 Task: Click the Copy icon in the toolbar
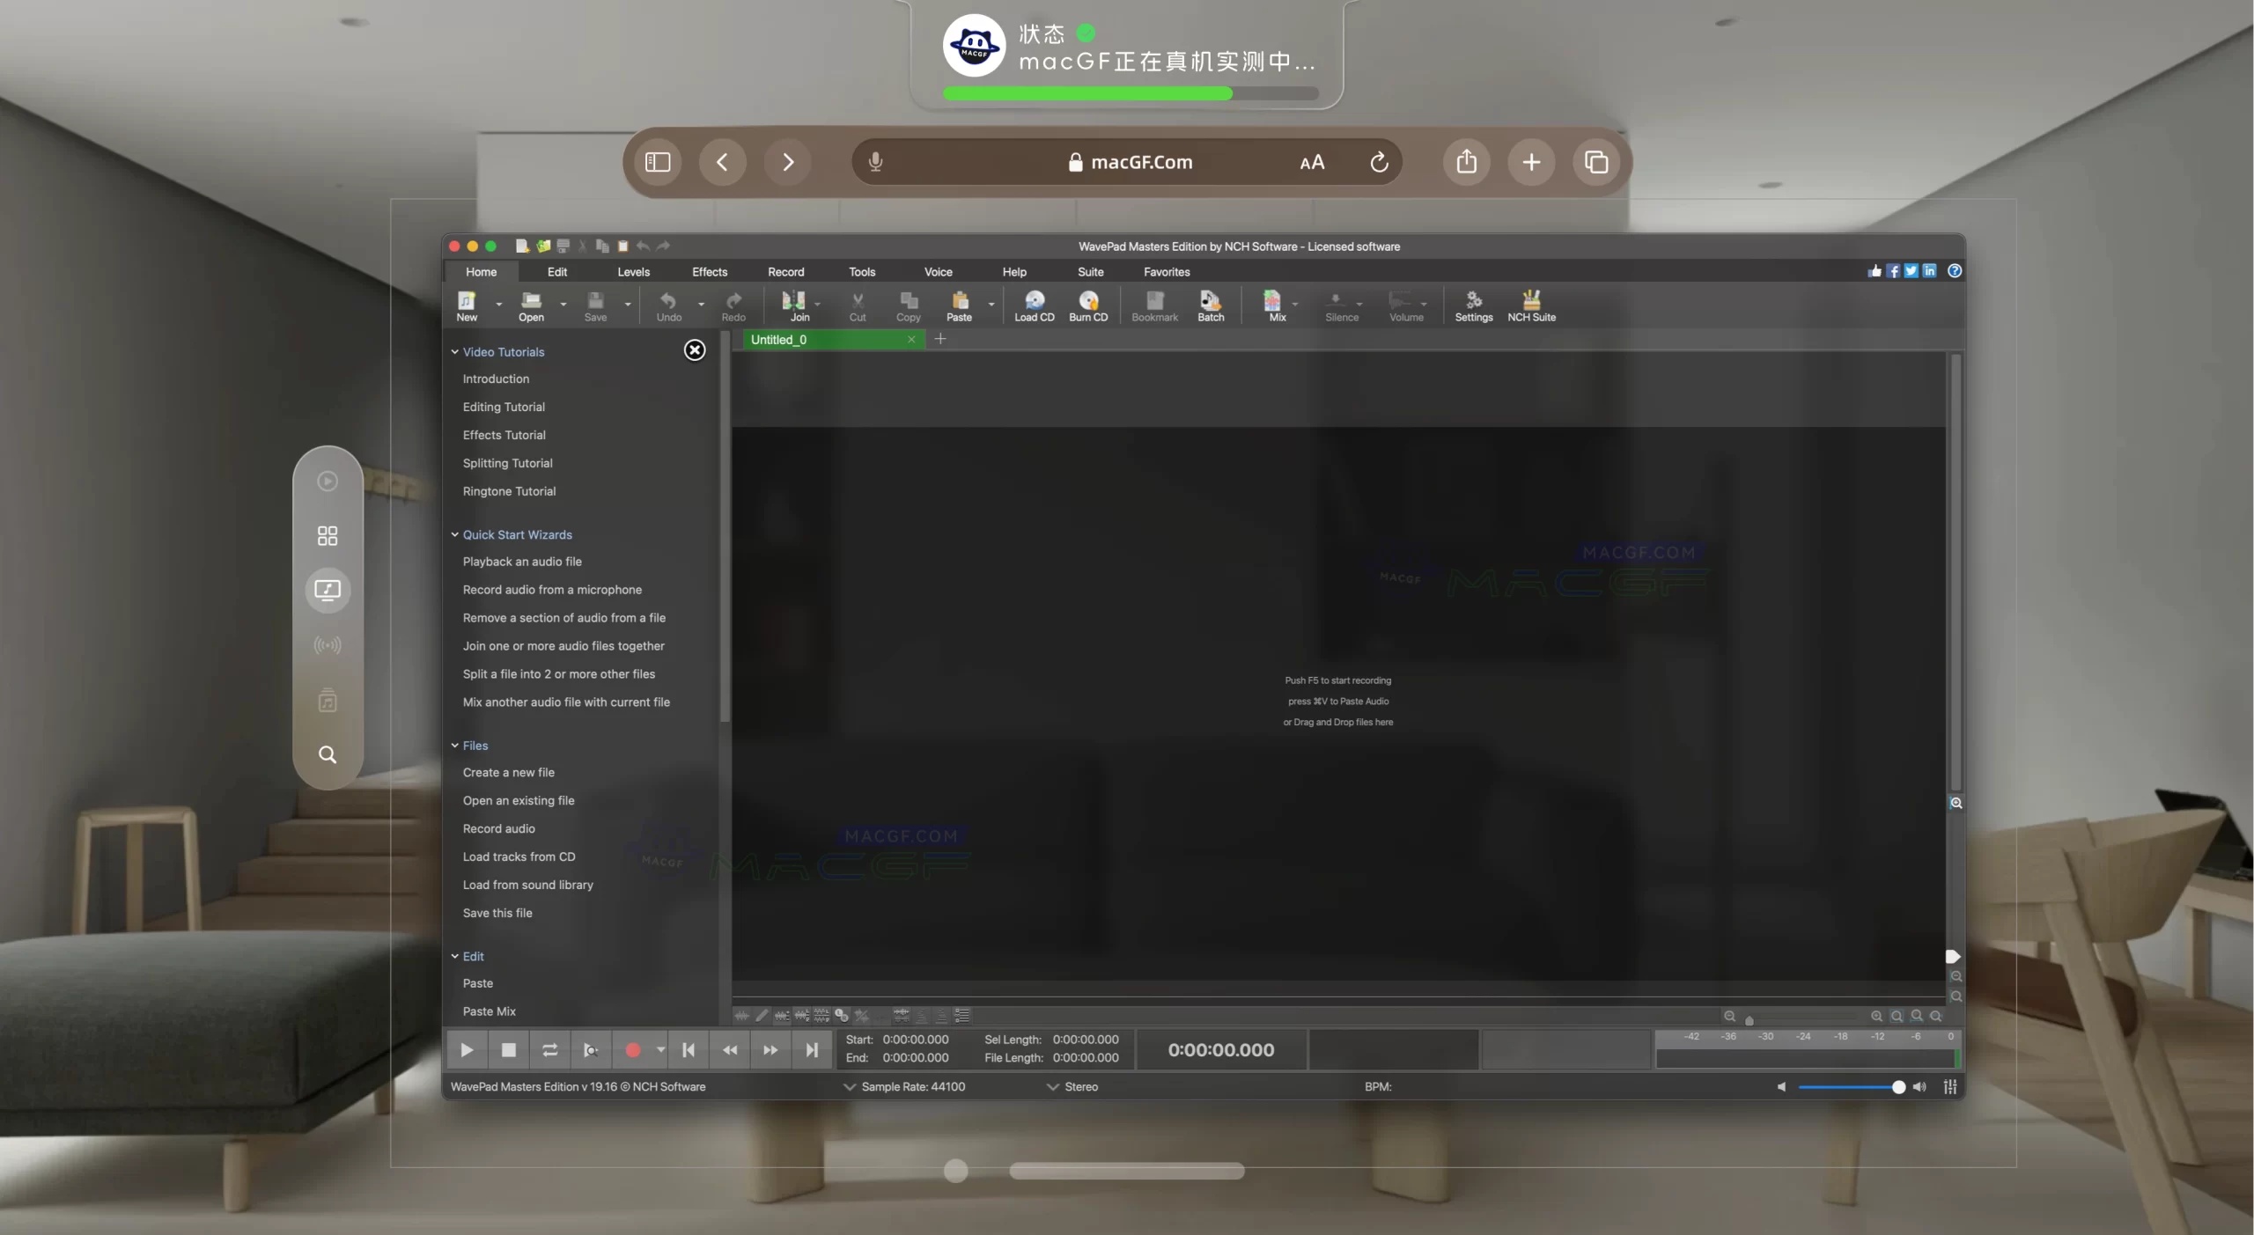coord(908,305)
